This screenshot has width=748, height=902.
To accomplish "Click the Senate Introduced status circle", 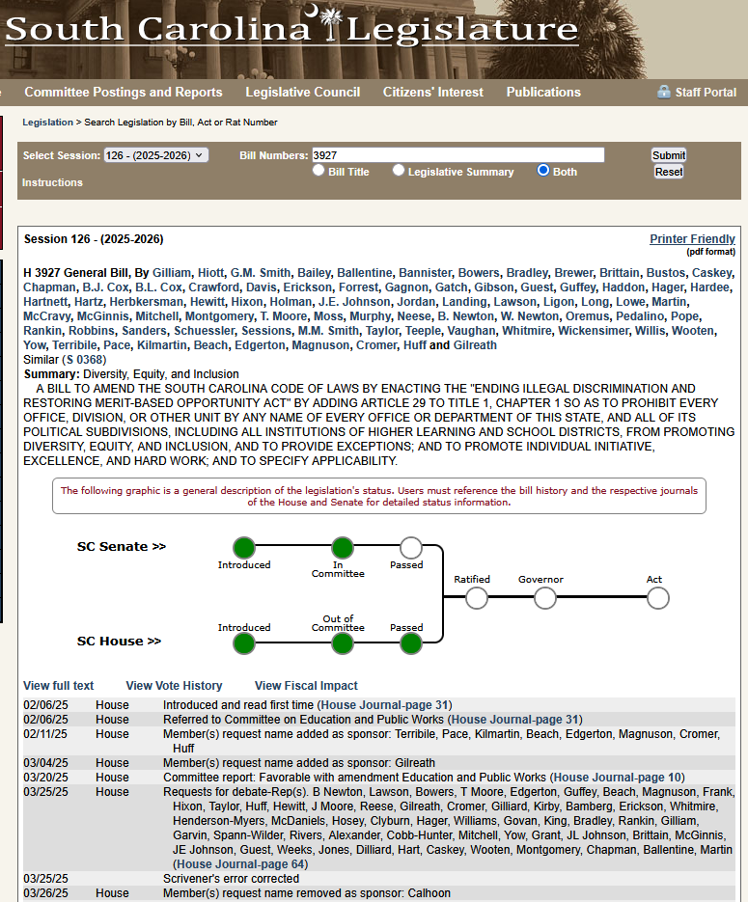I will tap(244, 548).
